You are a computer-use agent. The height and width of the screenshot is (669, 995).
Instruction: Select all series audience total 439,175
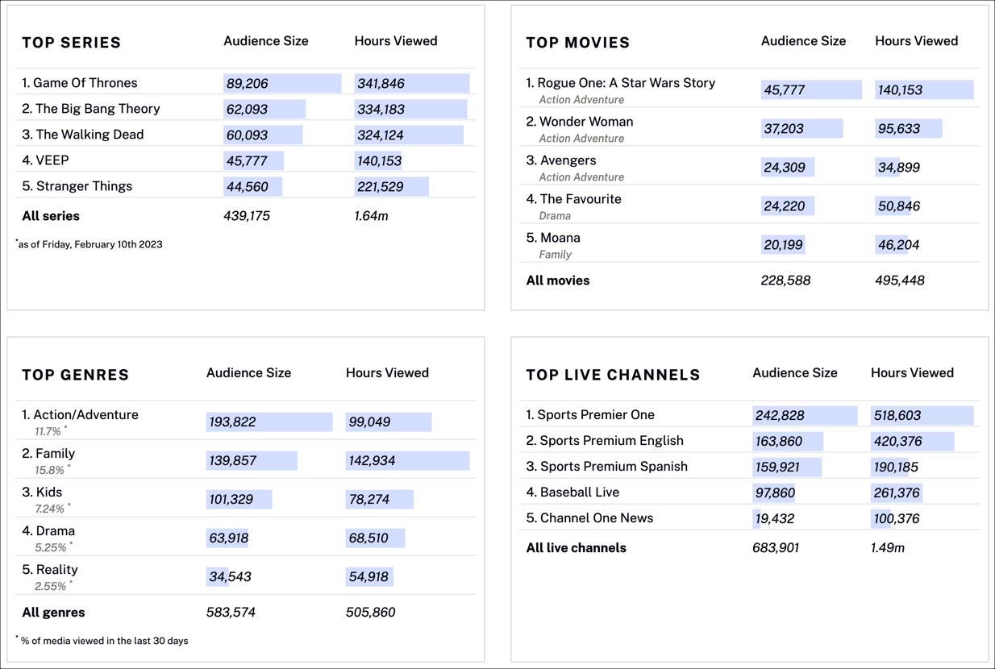(x=247, y=216)
